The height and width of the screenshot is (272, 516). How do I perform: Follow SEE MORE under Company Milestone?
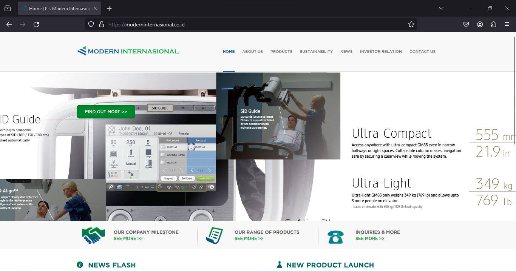128,239
